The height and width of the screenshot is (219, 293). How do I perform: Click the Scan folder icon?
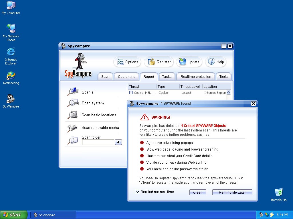click(73, 140)
